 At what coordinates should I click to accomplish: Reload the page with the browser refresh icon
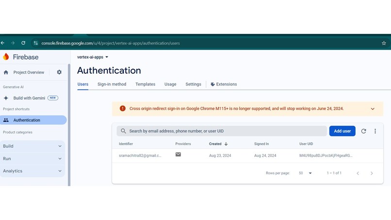(23, 43)
